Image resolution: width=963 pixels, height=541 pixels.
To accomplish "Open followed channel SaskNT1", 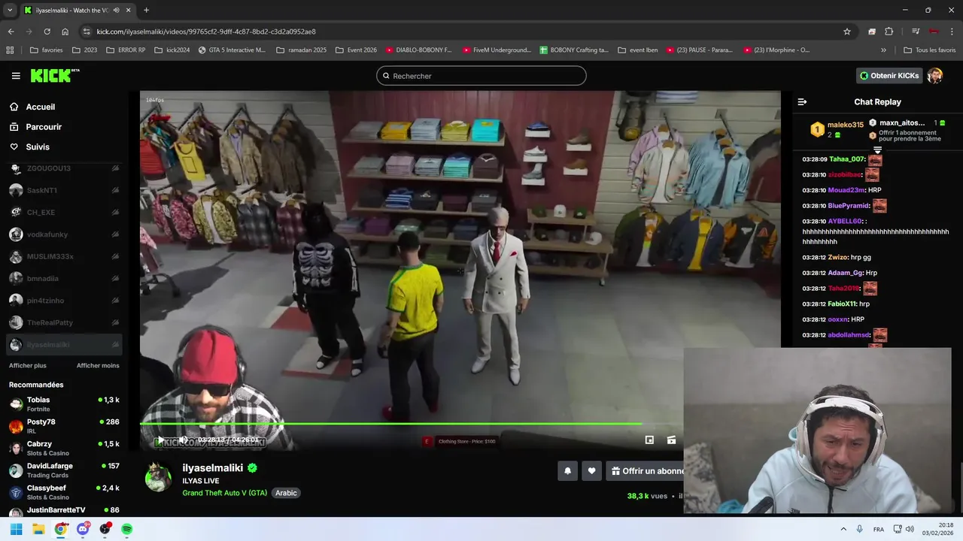I will [63, 190].
